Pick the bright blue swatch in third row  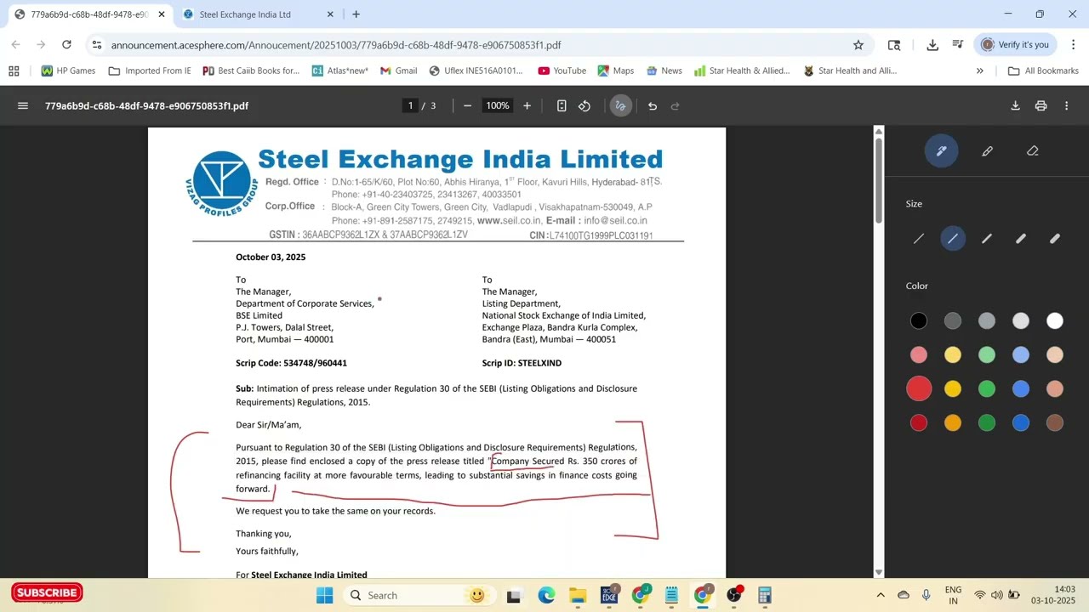coord(1021,388)
